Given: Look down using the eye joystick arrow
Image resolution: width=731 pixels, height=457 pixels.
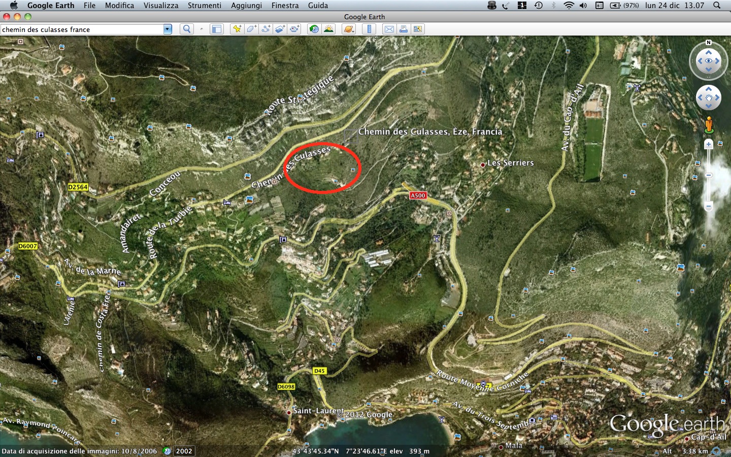Looking at the screenshot, I should pyautogui.click(x=709, y=70).
